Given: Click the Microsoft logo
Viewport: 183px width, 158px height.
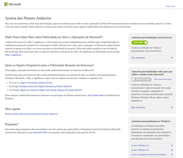Looking at the screenshot, I should pos(13,4).
